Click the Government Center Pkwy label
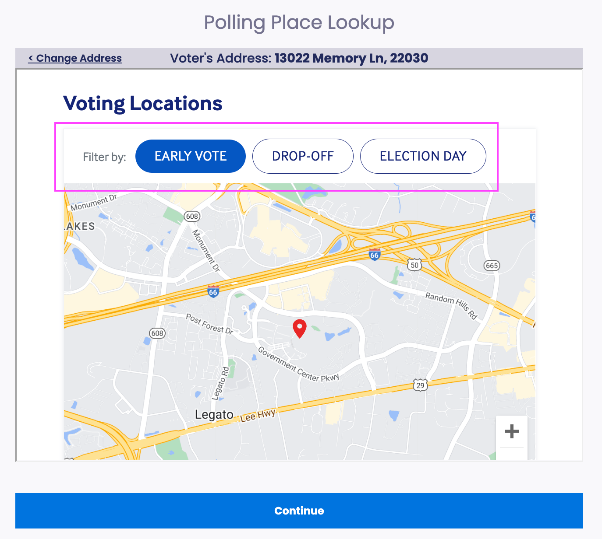 (x=298, y=364)
